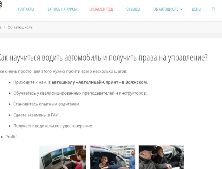The width and height of the screenshot is (222, 169).
Task: Navigate to ОТЗЫВЫ in the top menu
Action: coord(133,9)
